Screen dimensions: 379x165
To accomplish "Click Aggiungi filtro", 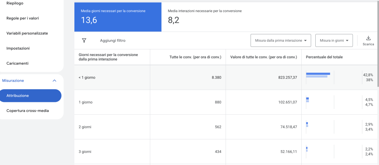I will (x=113, y=41).
